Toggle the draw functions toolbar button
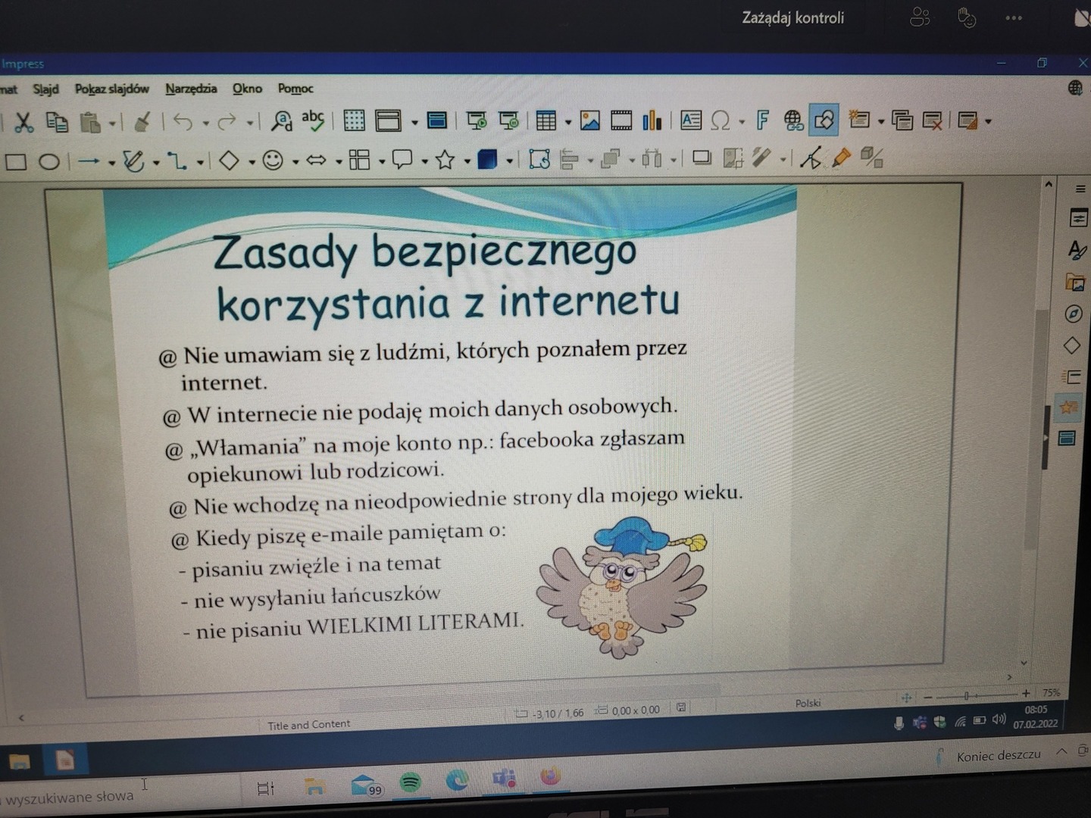Viewport: 1091px width, 818px height. 824,120
